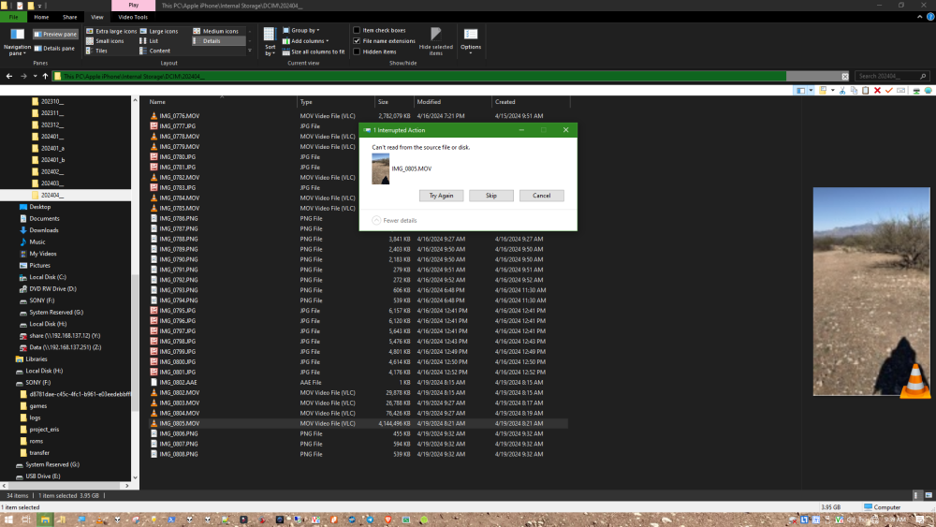
Task: Uncheck File name extensions
Action: click(357, 41)
